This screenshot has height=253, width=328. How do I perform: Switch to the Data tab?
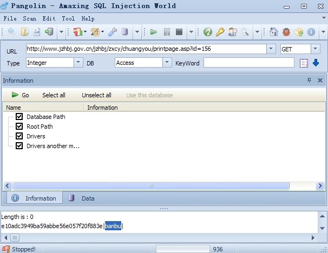pos(82,198)
